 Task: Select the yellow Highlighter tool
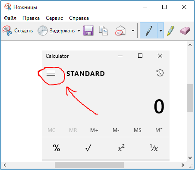(x=171, y=31)
